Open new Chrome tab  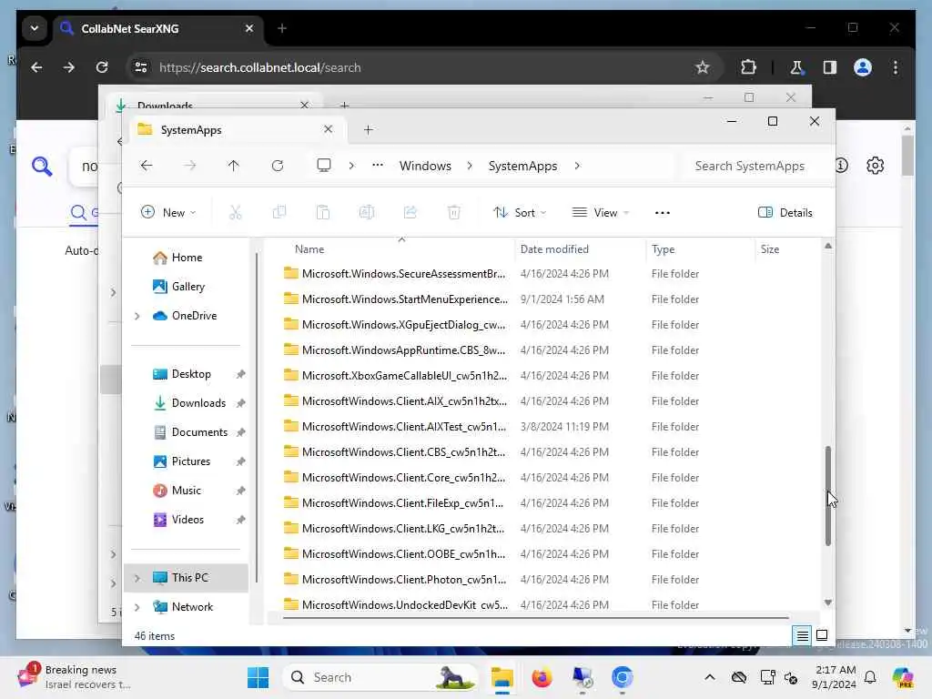tap(282, 28)
